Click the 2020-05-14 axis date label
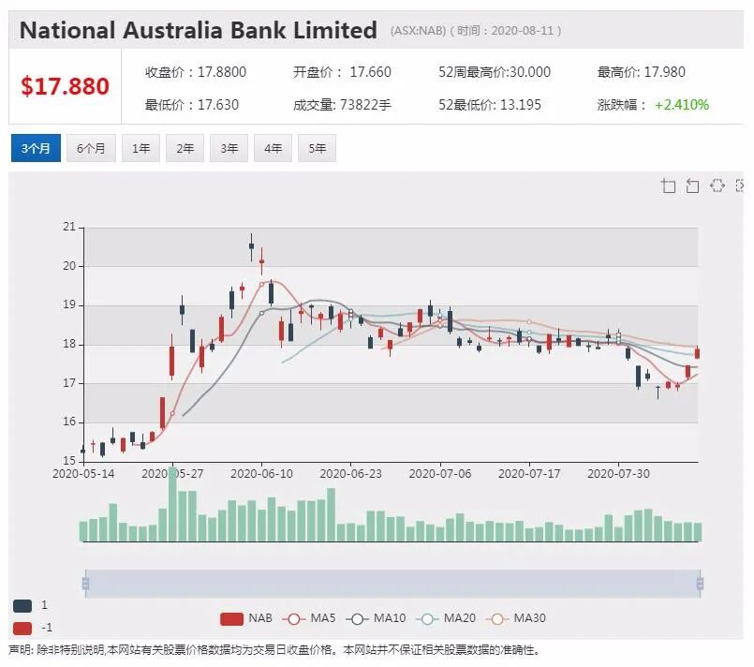Screen dimensions: 754x667 [83, 474]
